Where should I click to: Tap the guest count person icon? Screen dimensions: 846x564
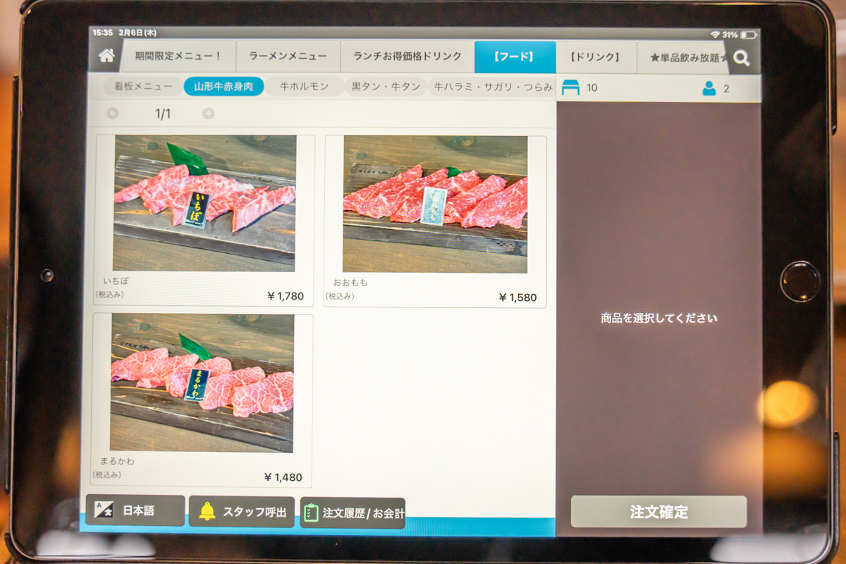(x=709, y=89)
